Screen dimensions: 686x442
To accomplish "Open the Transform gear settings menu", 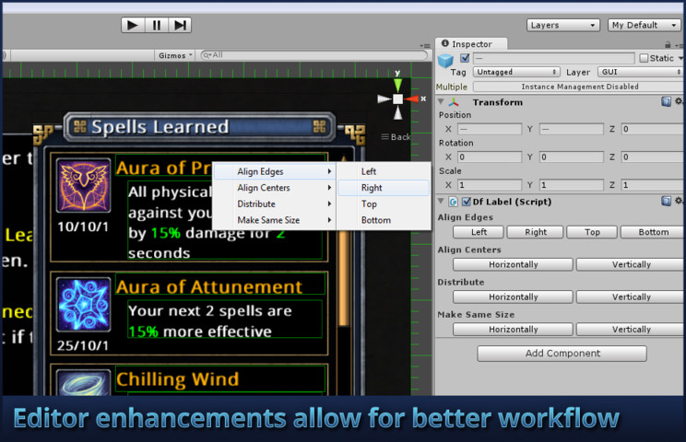I will click(678, 101).
